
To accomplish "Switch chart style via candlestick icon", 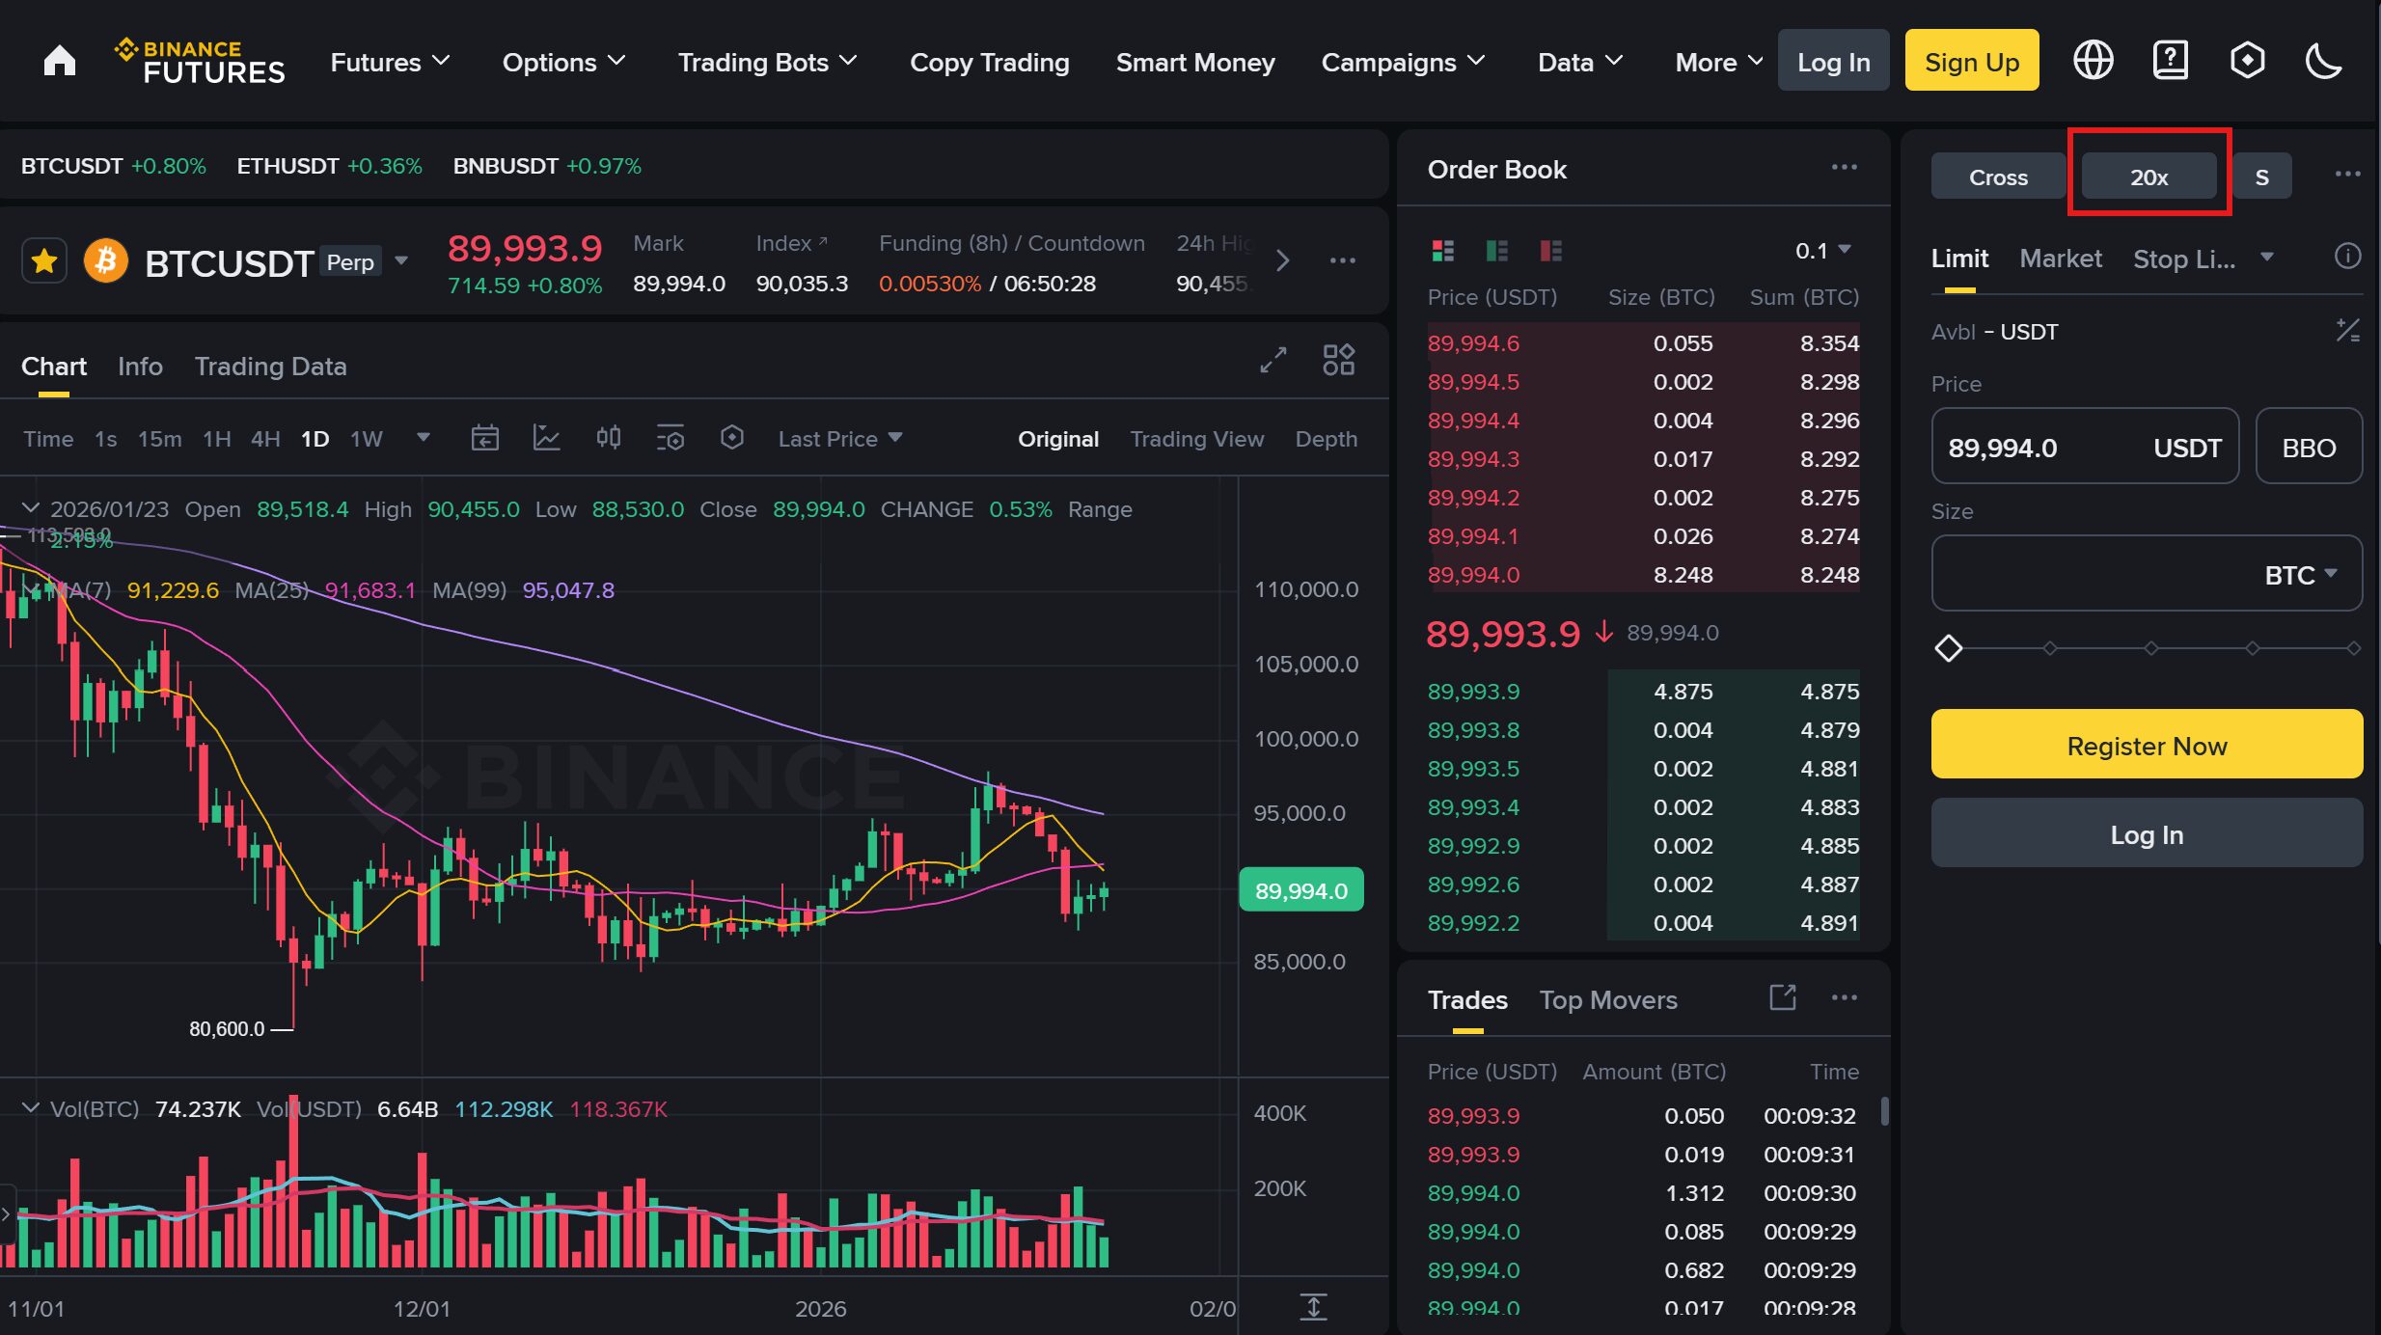I will click(x=608, y=437).
